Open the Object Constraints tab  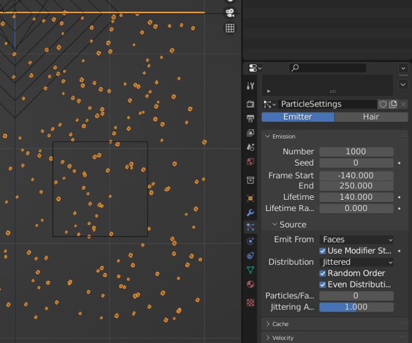[250, 255]
